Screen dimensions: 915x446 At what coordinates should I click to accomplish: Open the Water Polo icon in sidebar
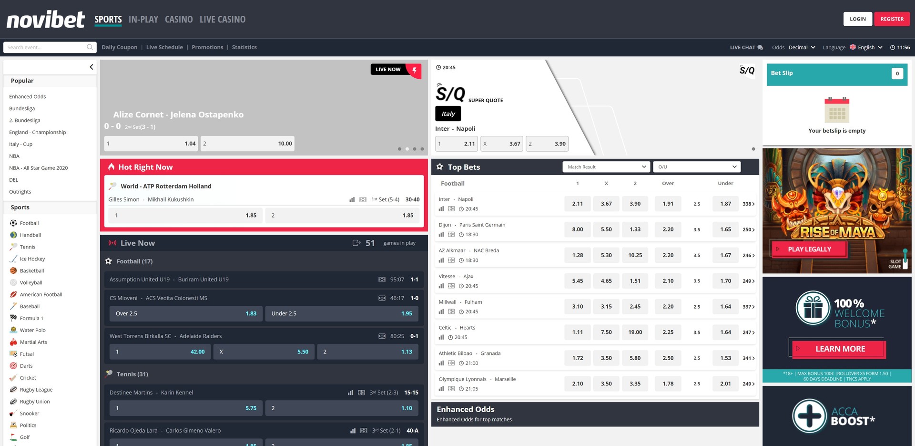13,330
